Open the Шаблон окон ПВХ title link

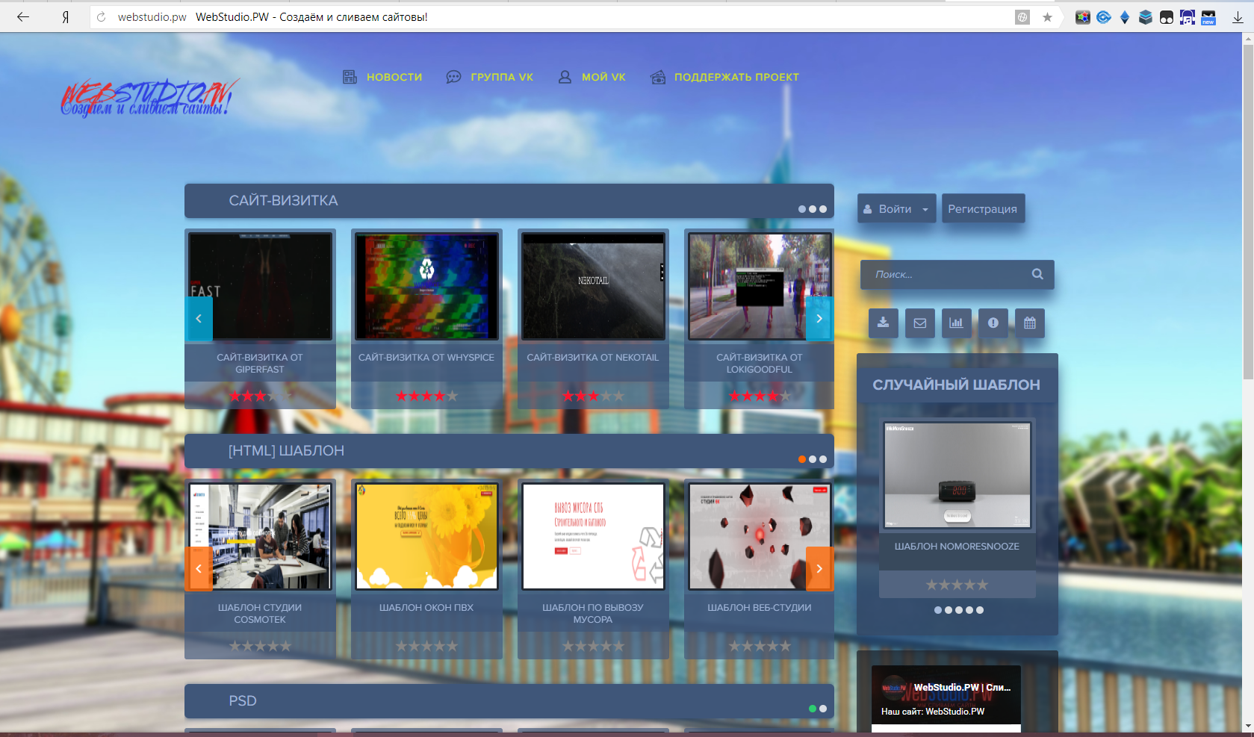tap(426, 608)
